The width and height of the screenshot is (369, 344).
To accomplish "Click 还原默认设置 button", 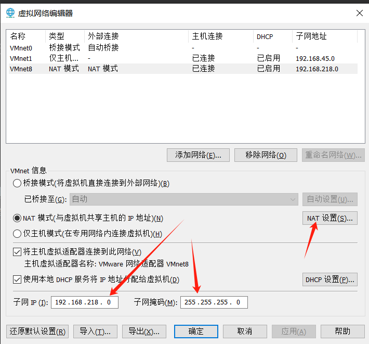I will point(37,332).
